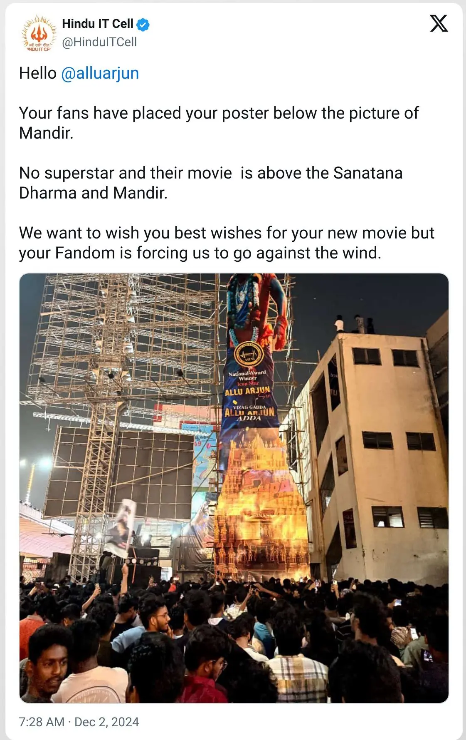Open the attached tweet photo
This screenshot has height=740, width=466.
pos(234,488)
